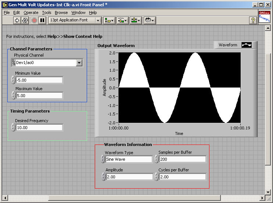Open the File menu

point(7,13)
